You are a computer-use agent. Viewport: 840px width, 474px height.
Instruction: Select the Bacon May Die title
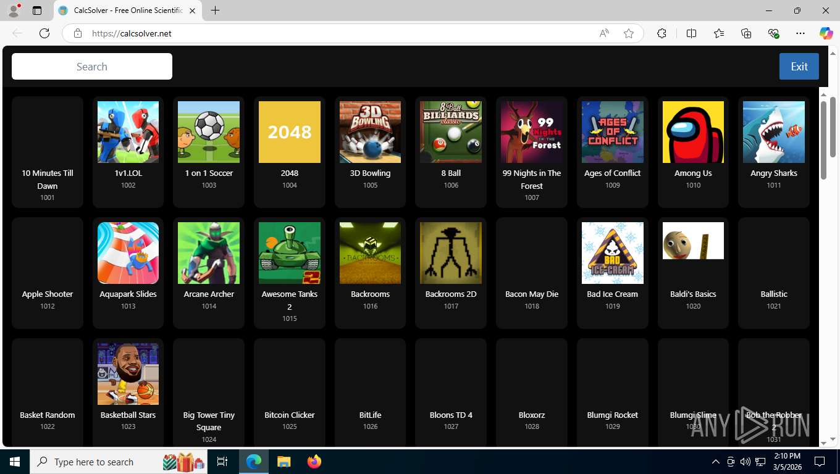[532, 294]
